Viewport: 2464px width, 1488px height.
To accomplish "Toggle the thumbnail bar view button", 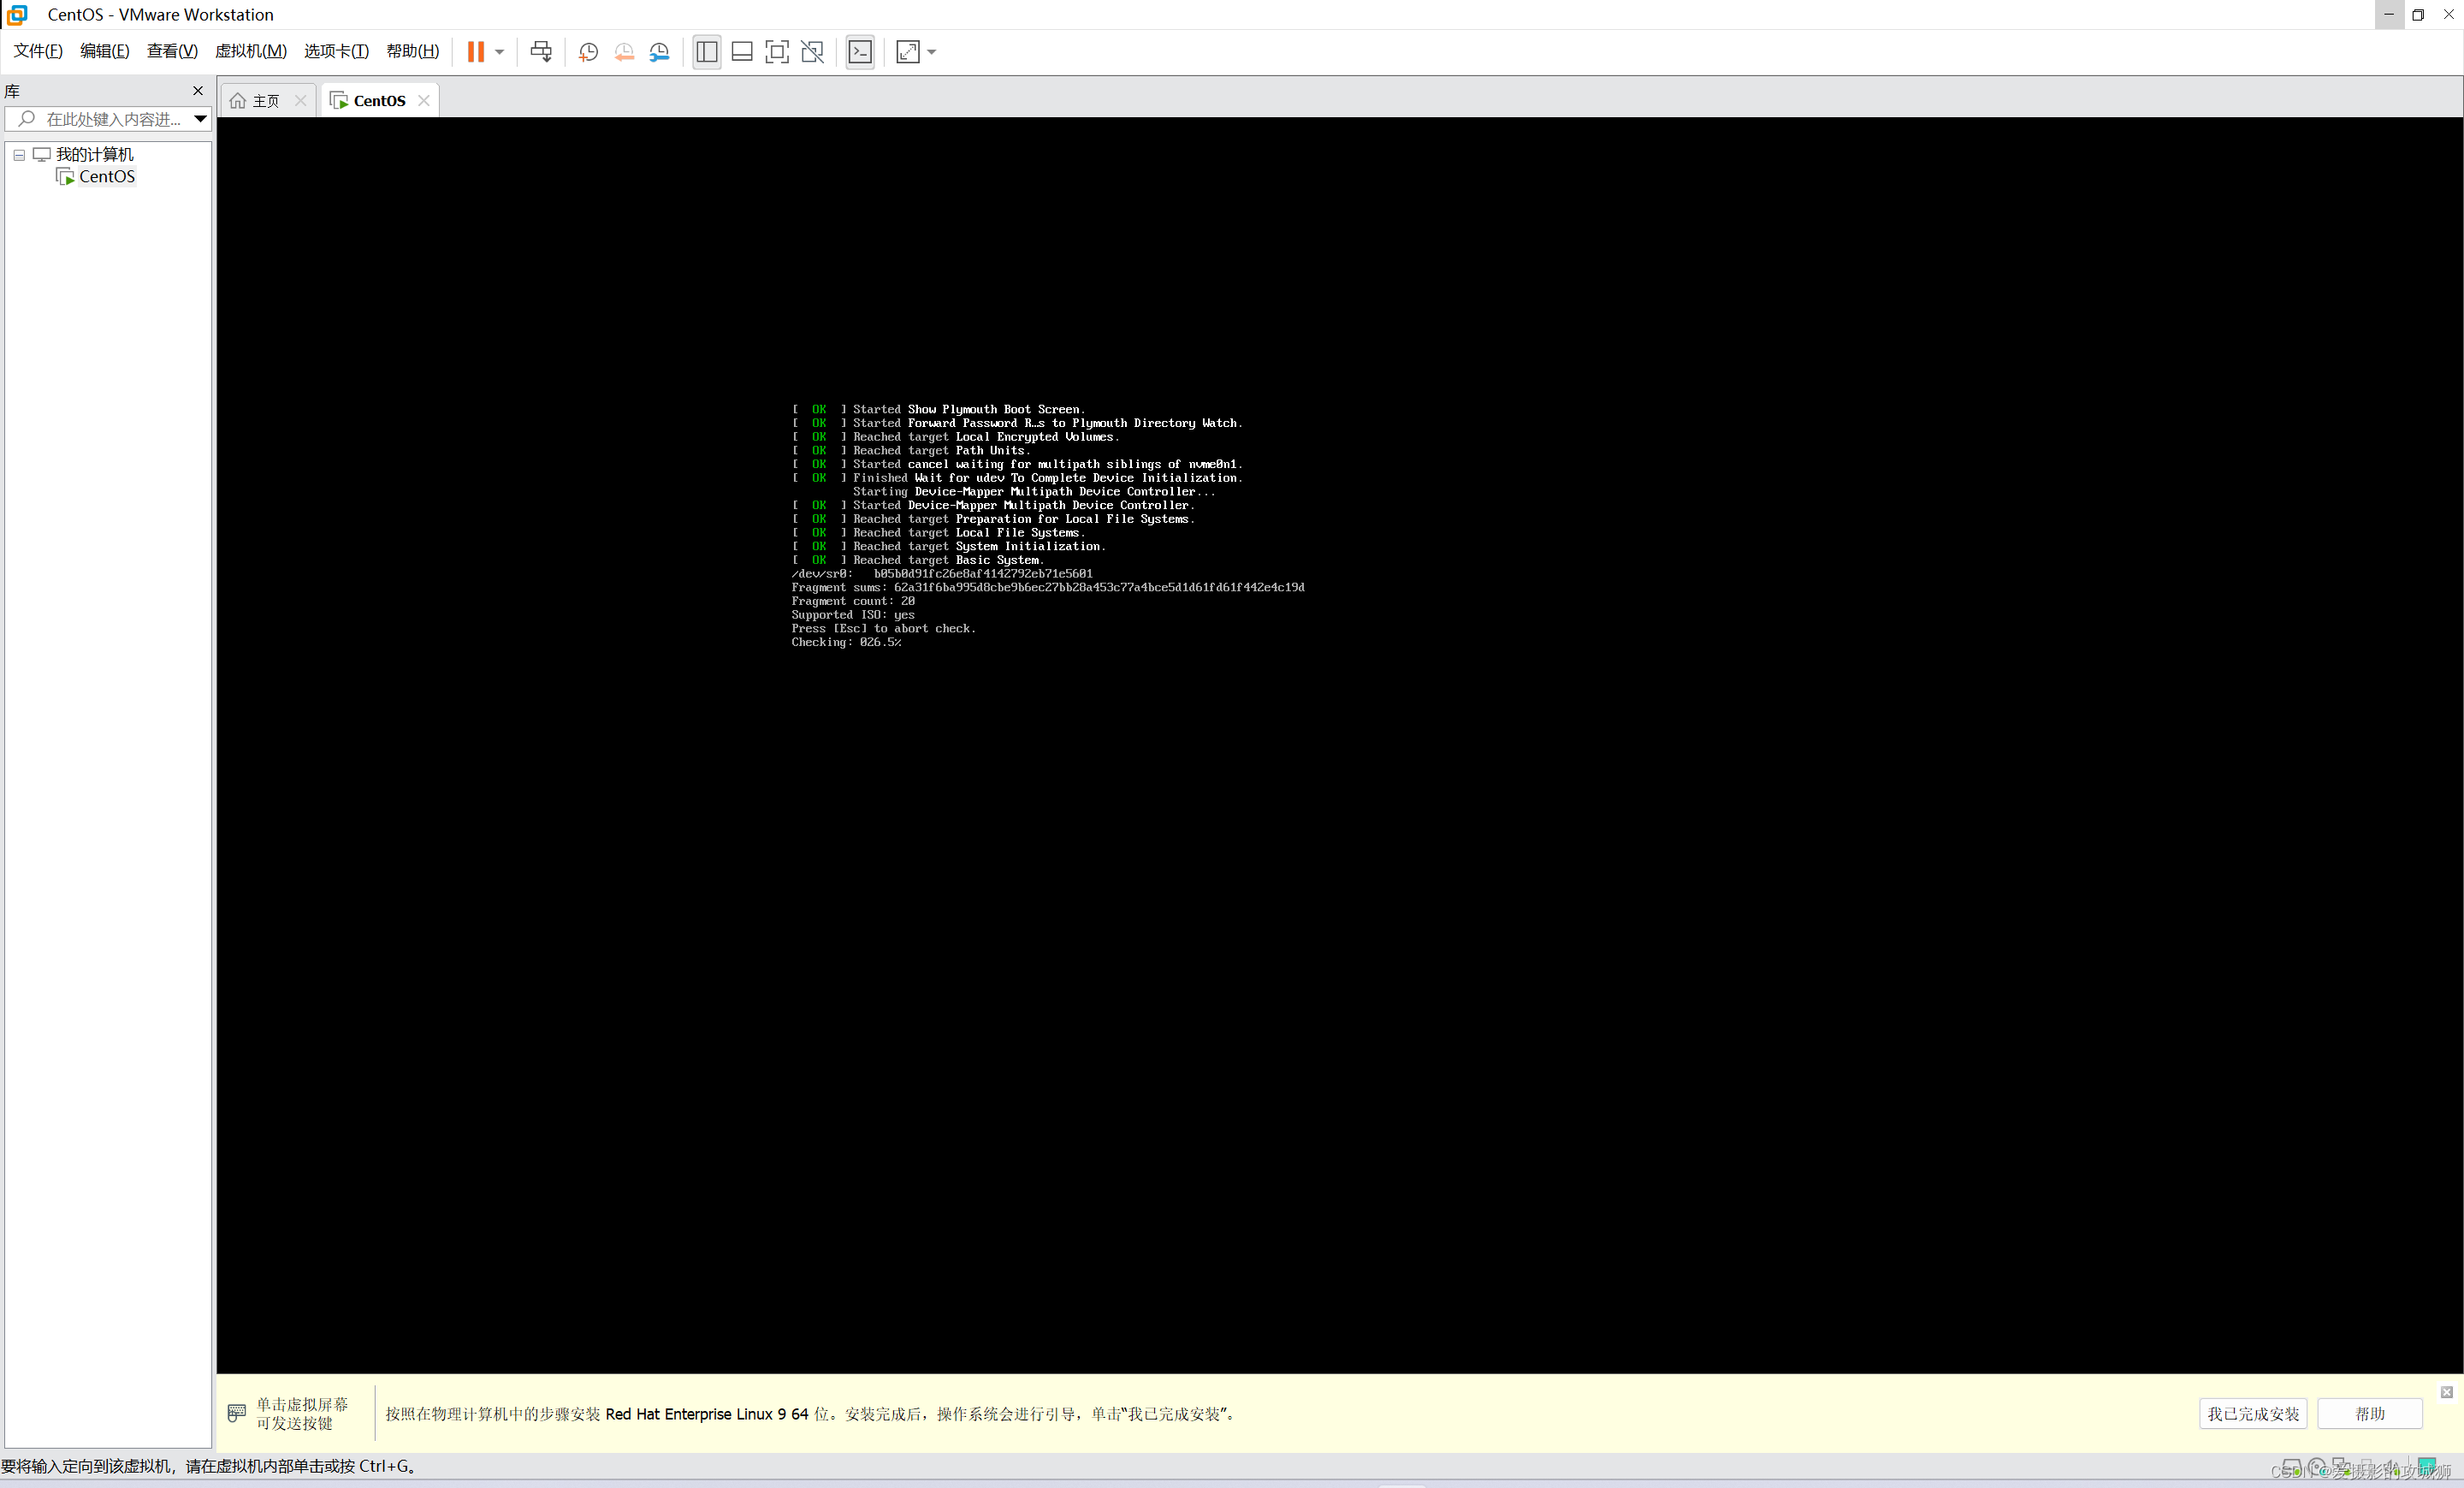I will click(742, 52).
